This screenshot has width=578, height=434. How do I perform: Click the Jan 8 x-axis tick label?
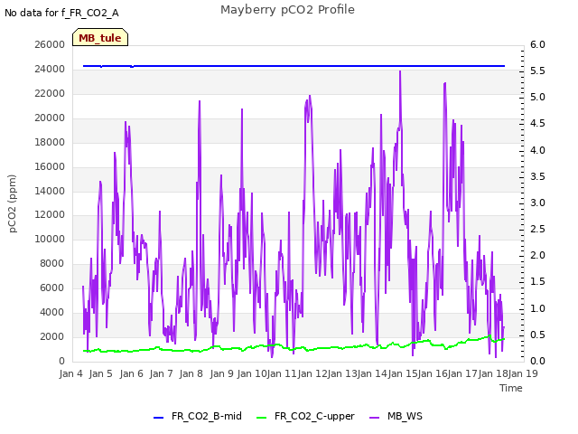191,373
